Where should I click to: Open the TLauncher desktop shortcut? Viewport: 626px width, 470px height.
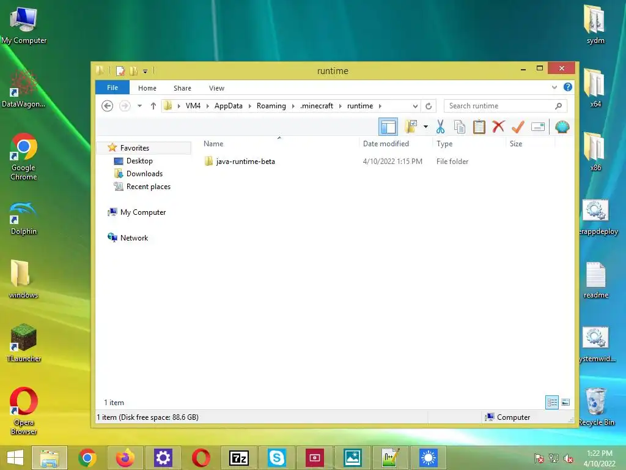tap(24, 343)
